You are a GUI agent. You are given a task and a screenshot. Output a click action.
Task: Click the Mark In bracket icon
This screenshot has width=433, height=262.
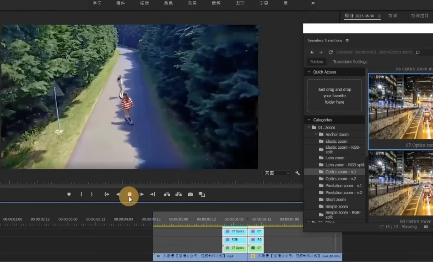coord(81,194)
